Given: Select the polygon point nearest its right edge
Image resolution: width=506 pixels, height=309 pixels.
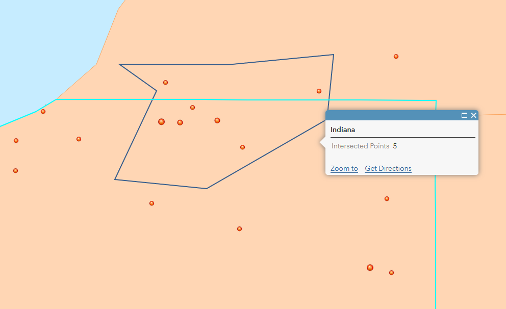Looking at the screenshot, I should pos(319,91).
